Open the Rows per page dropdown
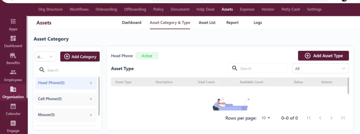Screen dimensions: 360x134 click(266, 118)
